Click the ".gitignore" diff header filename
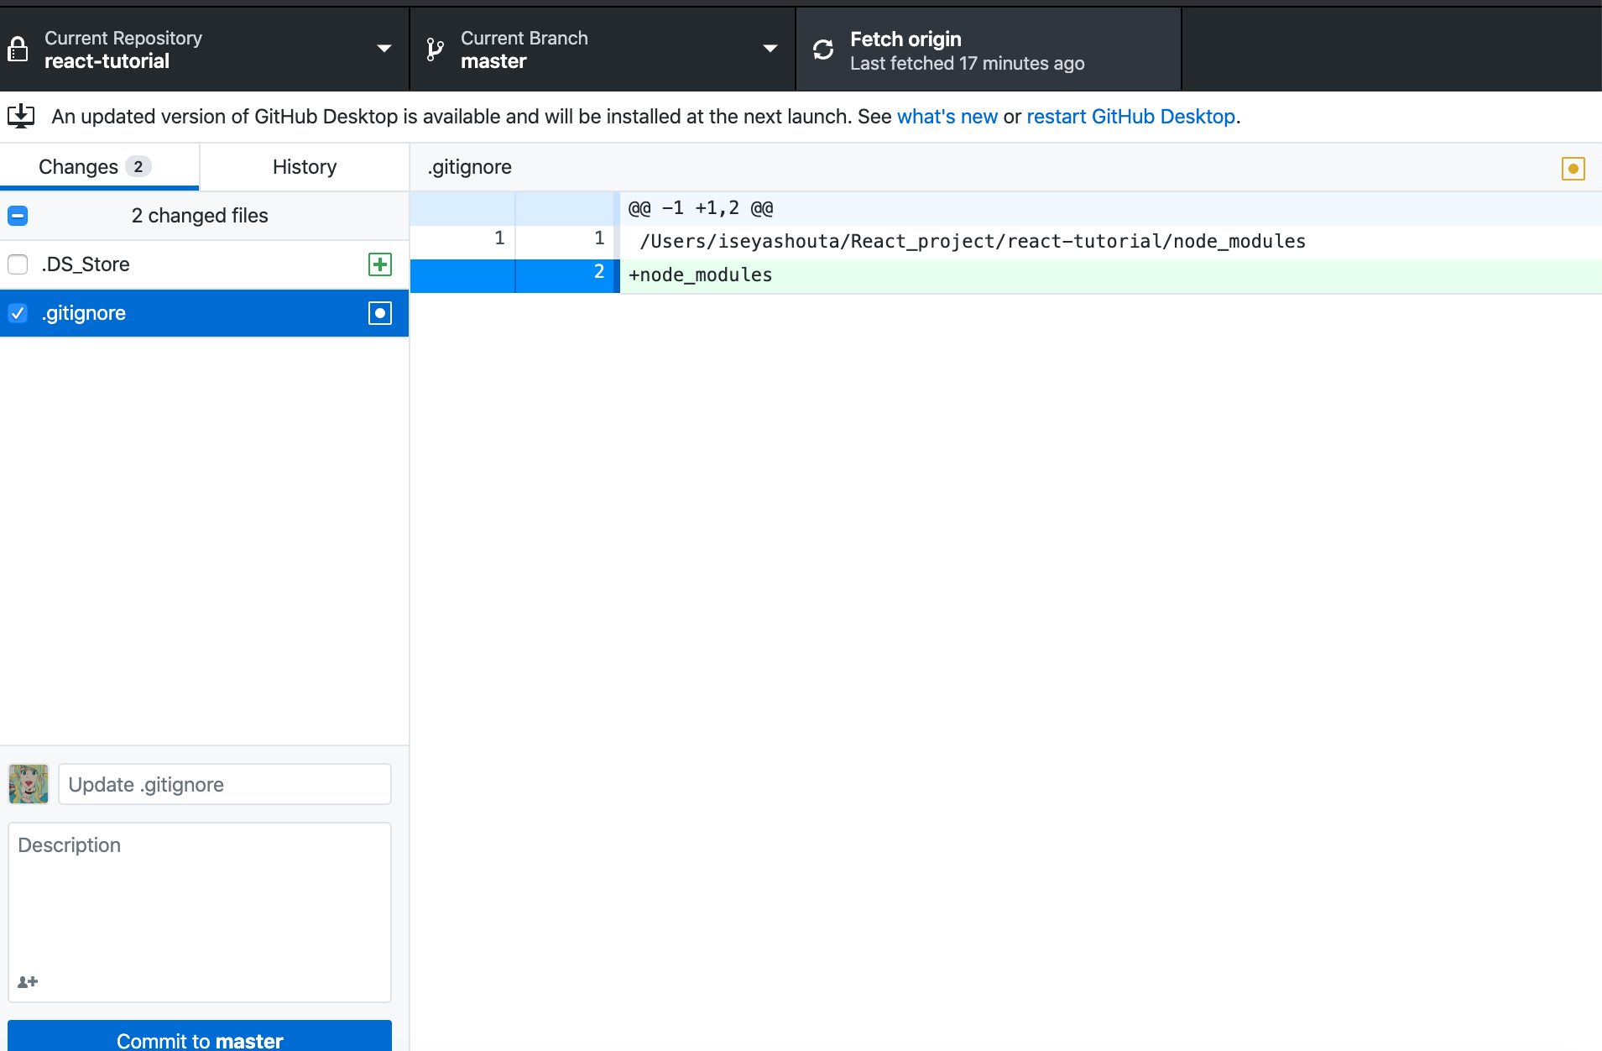Screen dimensions: 1602x1051 pos(469,167)
